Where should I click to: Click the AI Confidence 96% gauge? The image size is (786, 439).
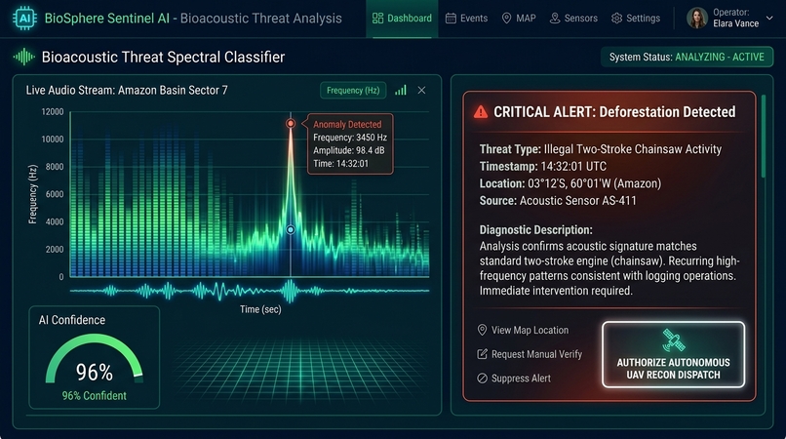95,360
